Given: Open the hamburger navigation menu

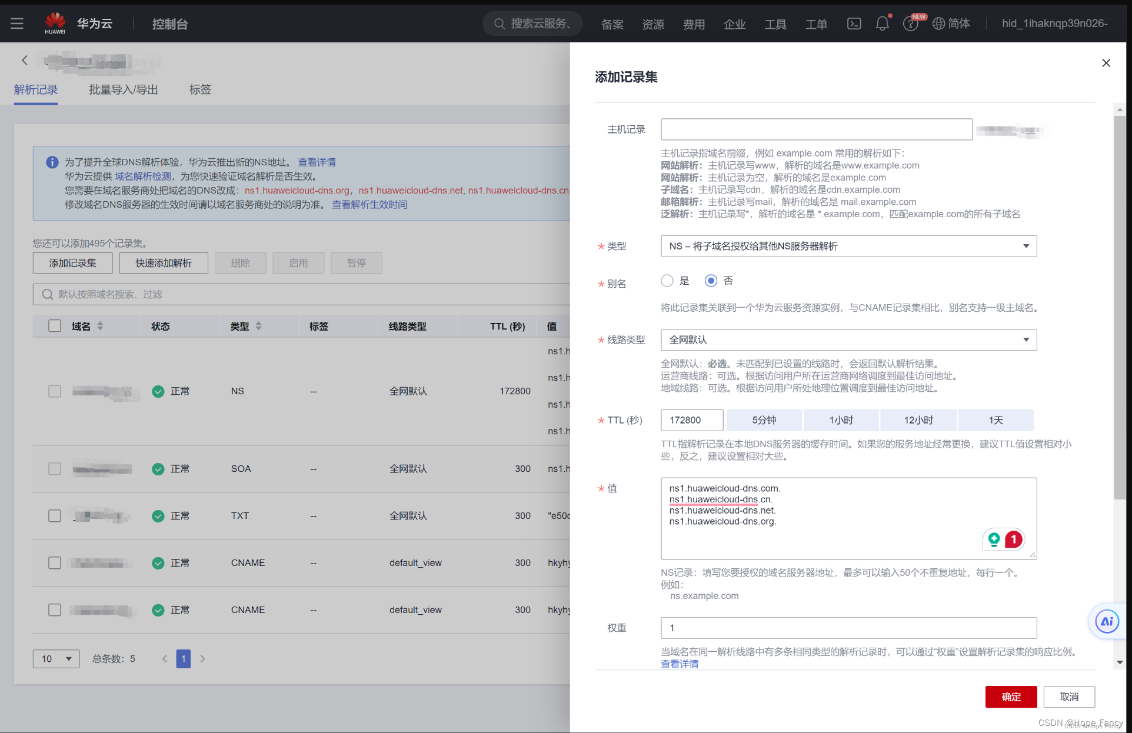Looking at the screenshot, I should click(x=17, y=24).
